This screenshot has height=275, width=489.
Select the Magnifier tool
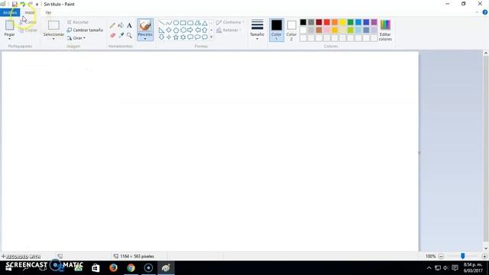coord(129,35)
